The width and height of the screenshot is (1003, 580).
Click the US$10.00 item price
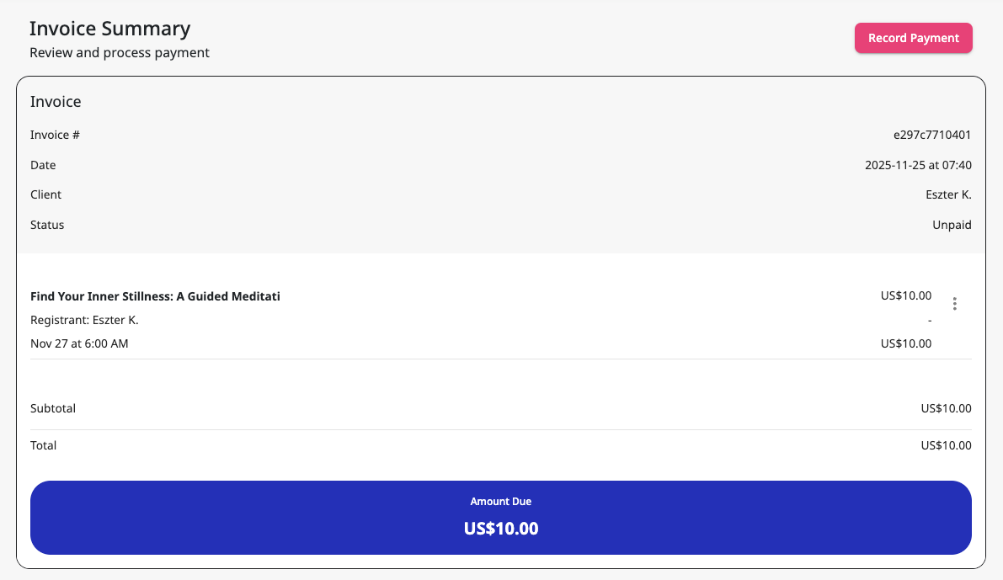point(905,295)
